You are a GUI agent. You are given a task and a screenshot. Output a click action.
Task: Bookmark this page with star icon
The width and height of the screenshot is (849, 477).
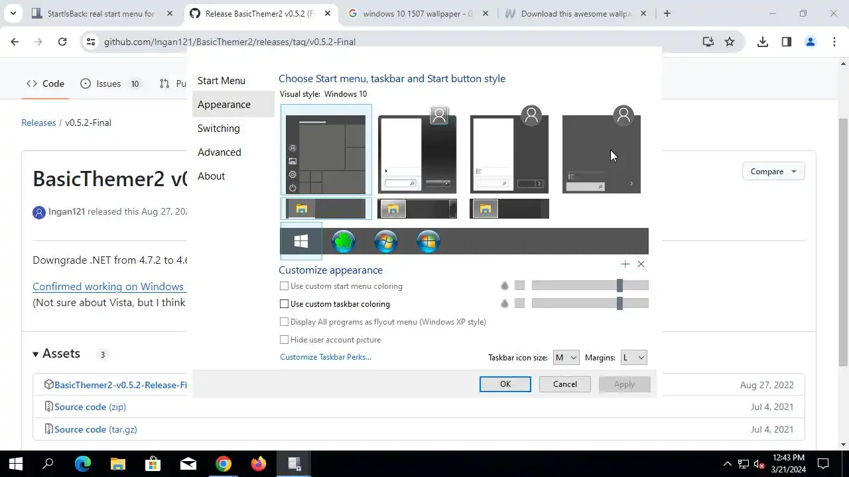pyautogui.click(x=730, y=42)
